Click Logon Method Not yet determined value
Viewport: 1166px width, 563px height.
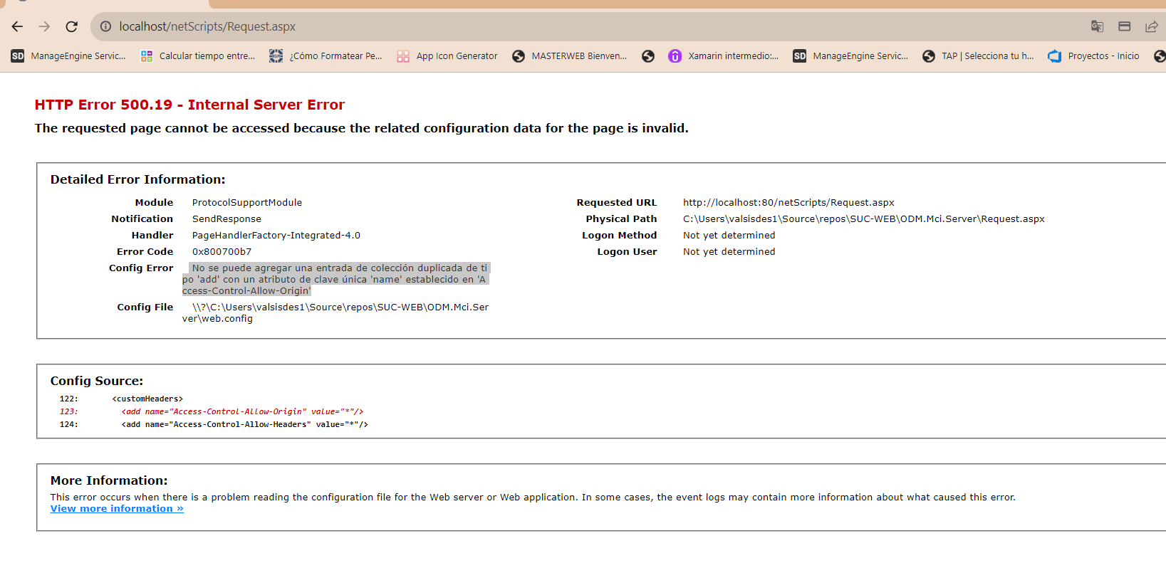tap(729, 236)
